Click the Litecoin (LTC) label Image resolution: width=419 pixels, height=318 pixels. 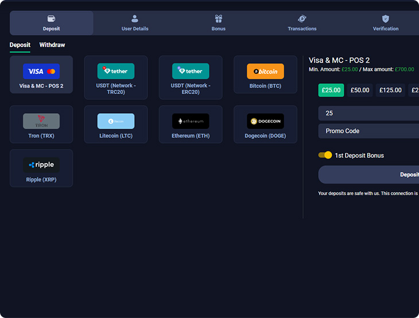pyautogui.click(x=116, y=135)
